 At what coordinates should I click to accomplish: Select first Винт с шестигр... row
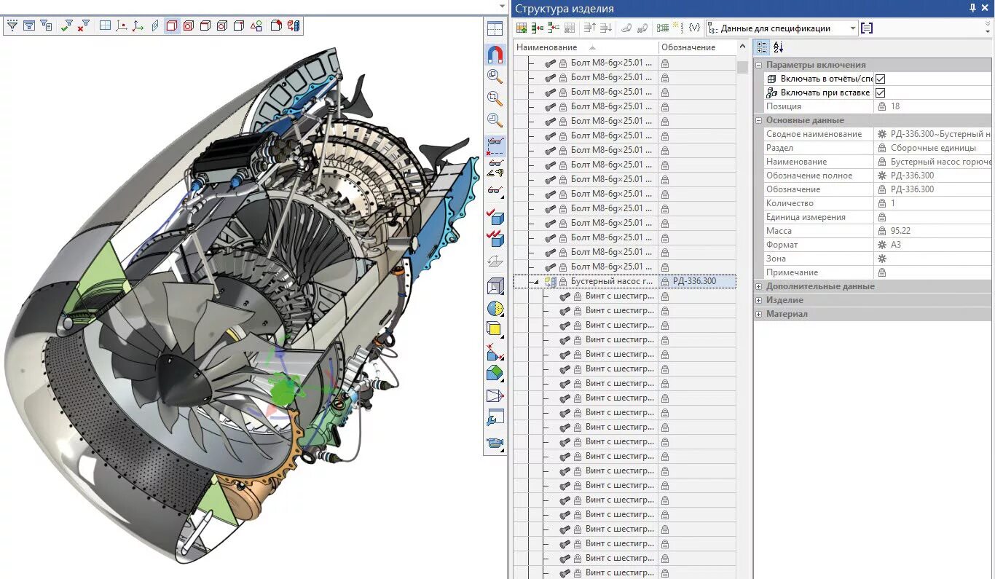click(624, 296)
